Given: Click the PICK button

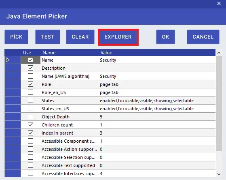Looking at the screenshot, I should click(x=16, y=37).
